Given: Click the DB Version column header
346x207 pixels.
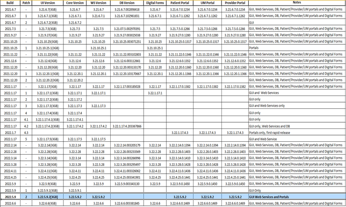Looking at the screenshot, I should tap(127, 3).
